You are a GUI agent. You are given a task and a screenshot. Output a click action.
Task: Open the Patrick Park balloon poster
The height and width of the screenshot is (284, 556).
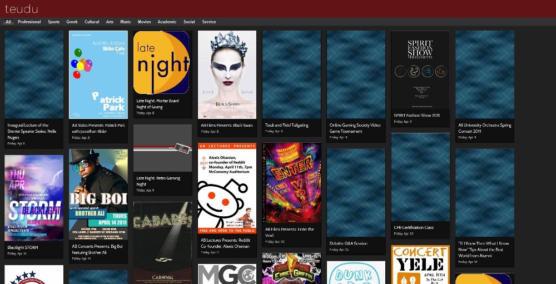pyautogui.click(x=98, y=74)
